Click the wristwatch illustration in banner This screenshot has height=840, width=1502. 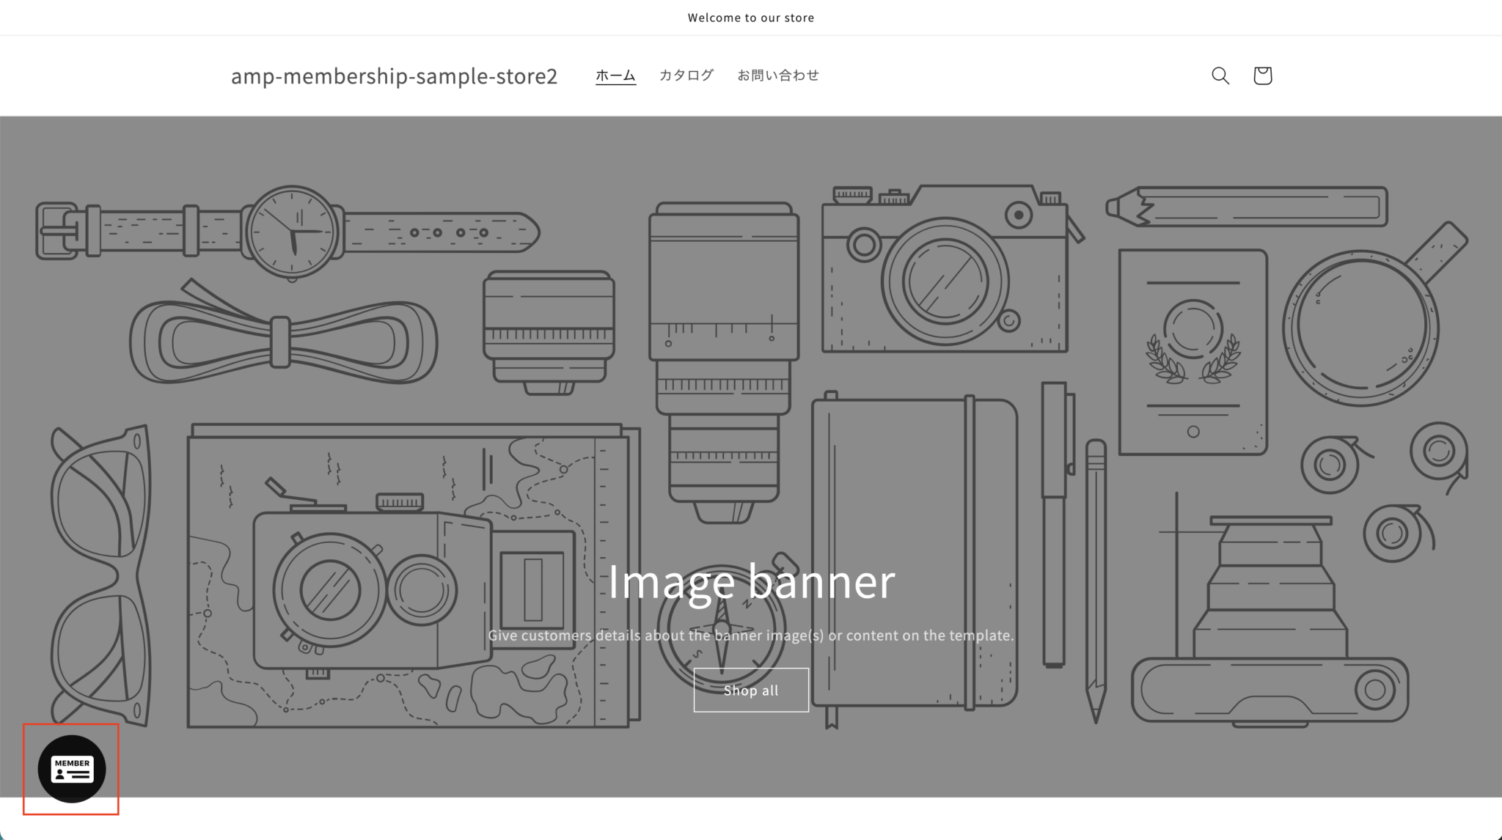click(292, 232)
